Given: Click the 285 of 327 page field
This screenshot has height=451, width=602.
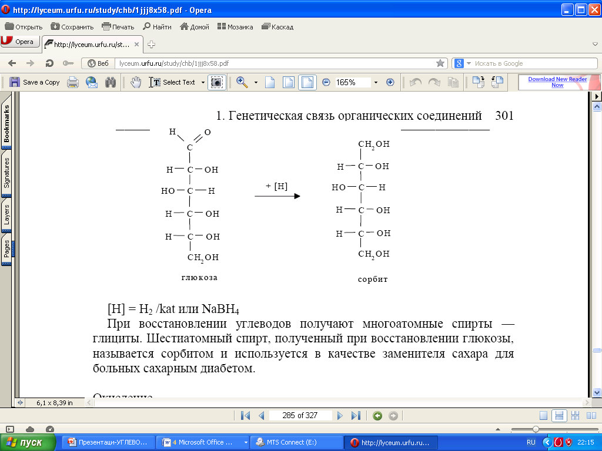Looking at the screenshot, I should (x=300, y=415).
